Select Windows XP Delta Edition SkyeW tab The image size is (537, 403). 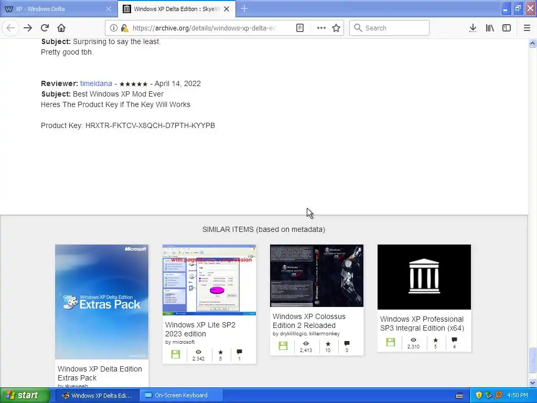[176, 9]
